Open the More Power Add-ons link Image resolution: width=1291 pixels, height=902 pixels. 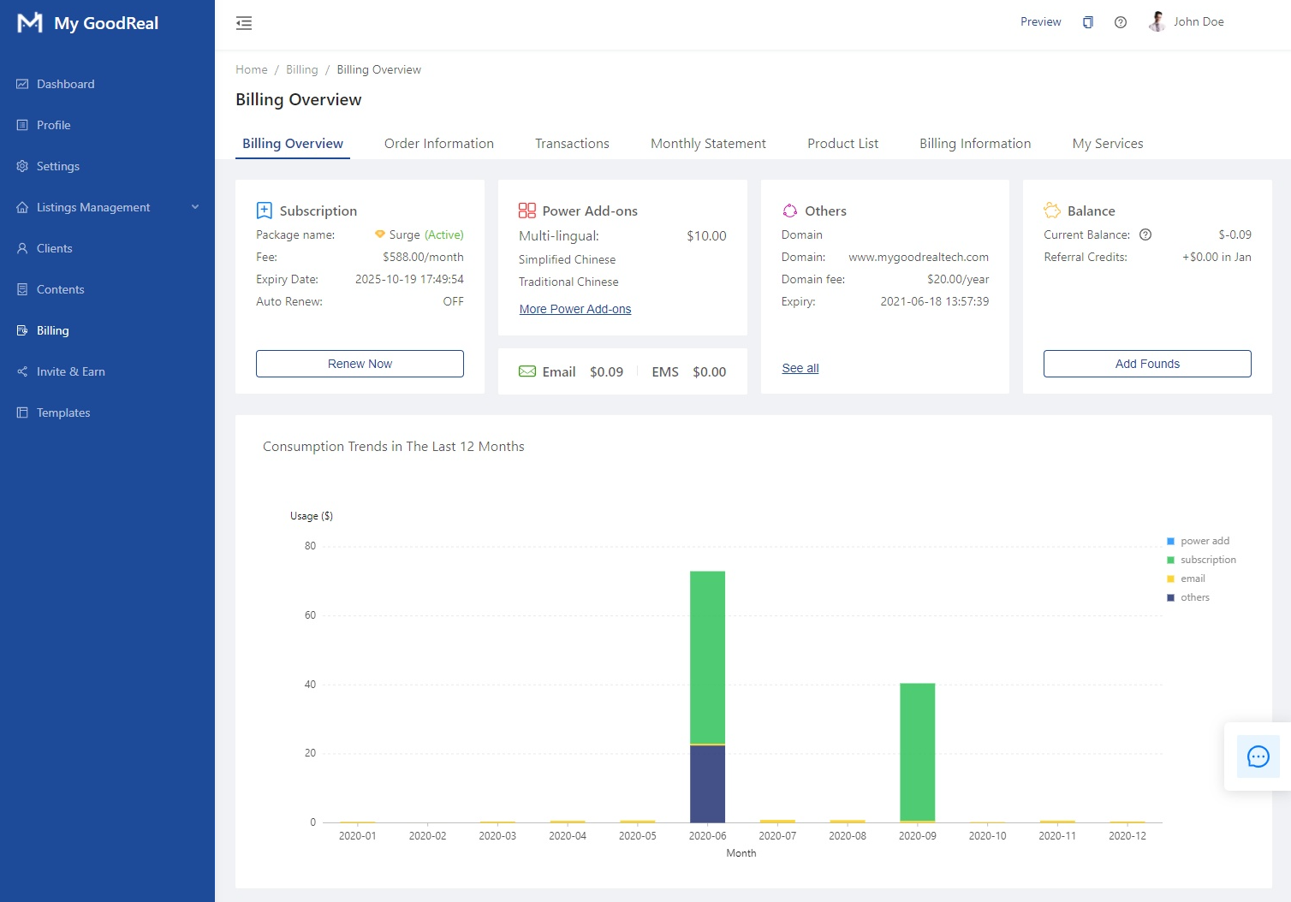click(574, 309)
